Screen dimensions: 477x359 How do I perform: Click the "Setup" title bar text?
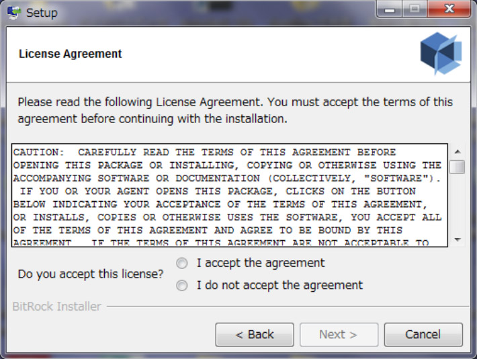coord(42,13)
